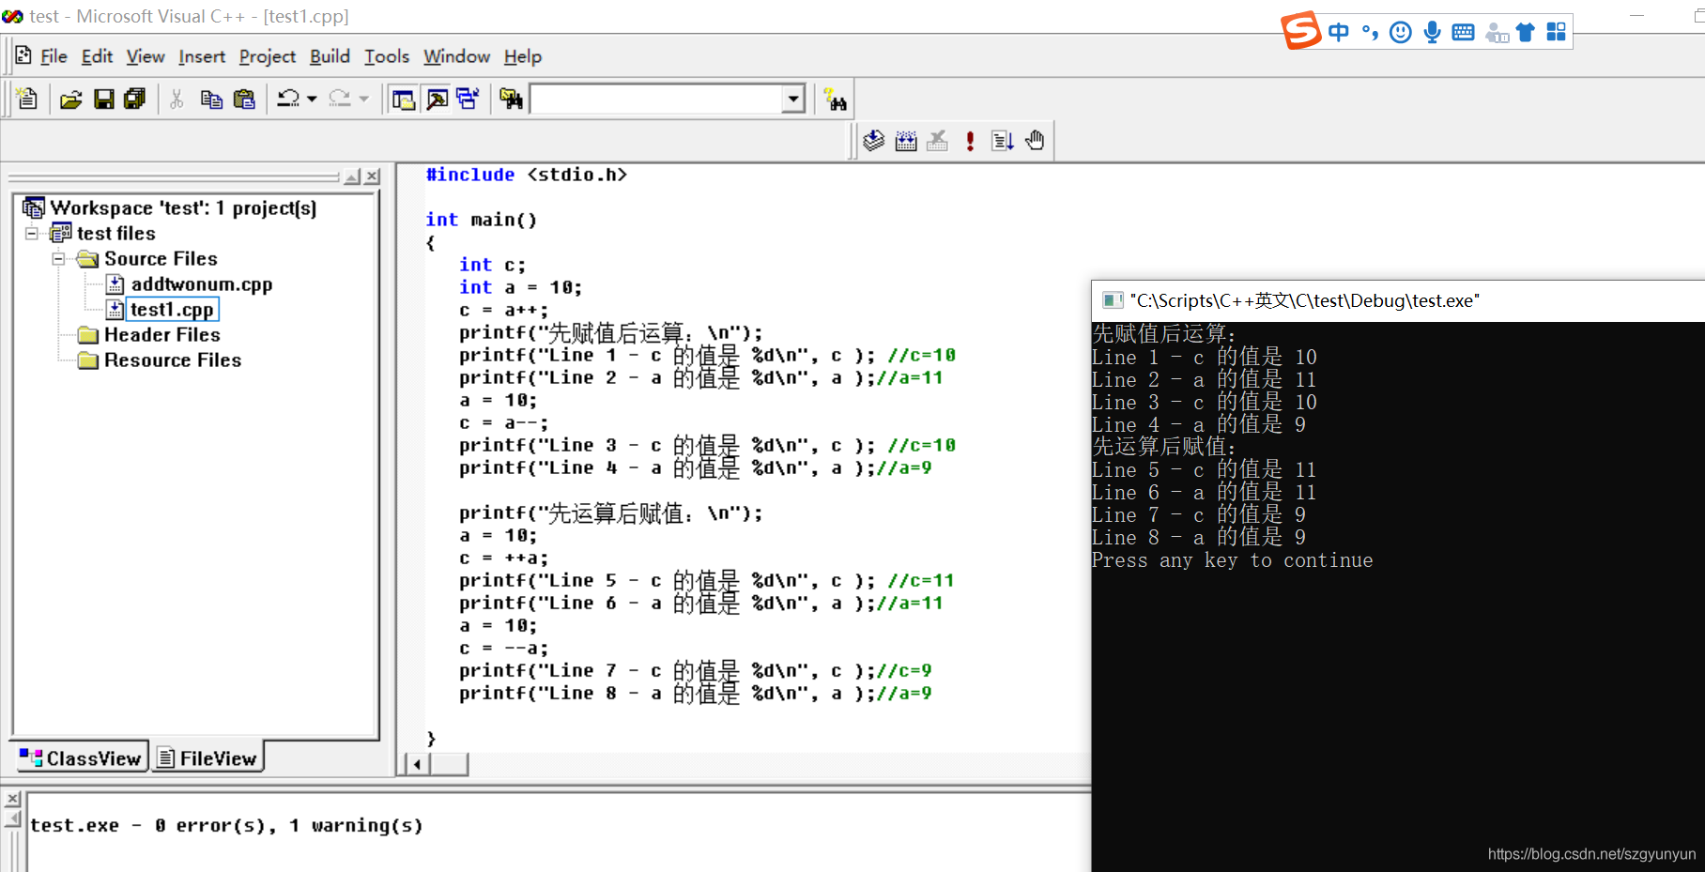
Task: Switch to the ClassView tab
Action: coord(81,757)
